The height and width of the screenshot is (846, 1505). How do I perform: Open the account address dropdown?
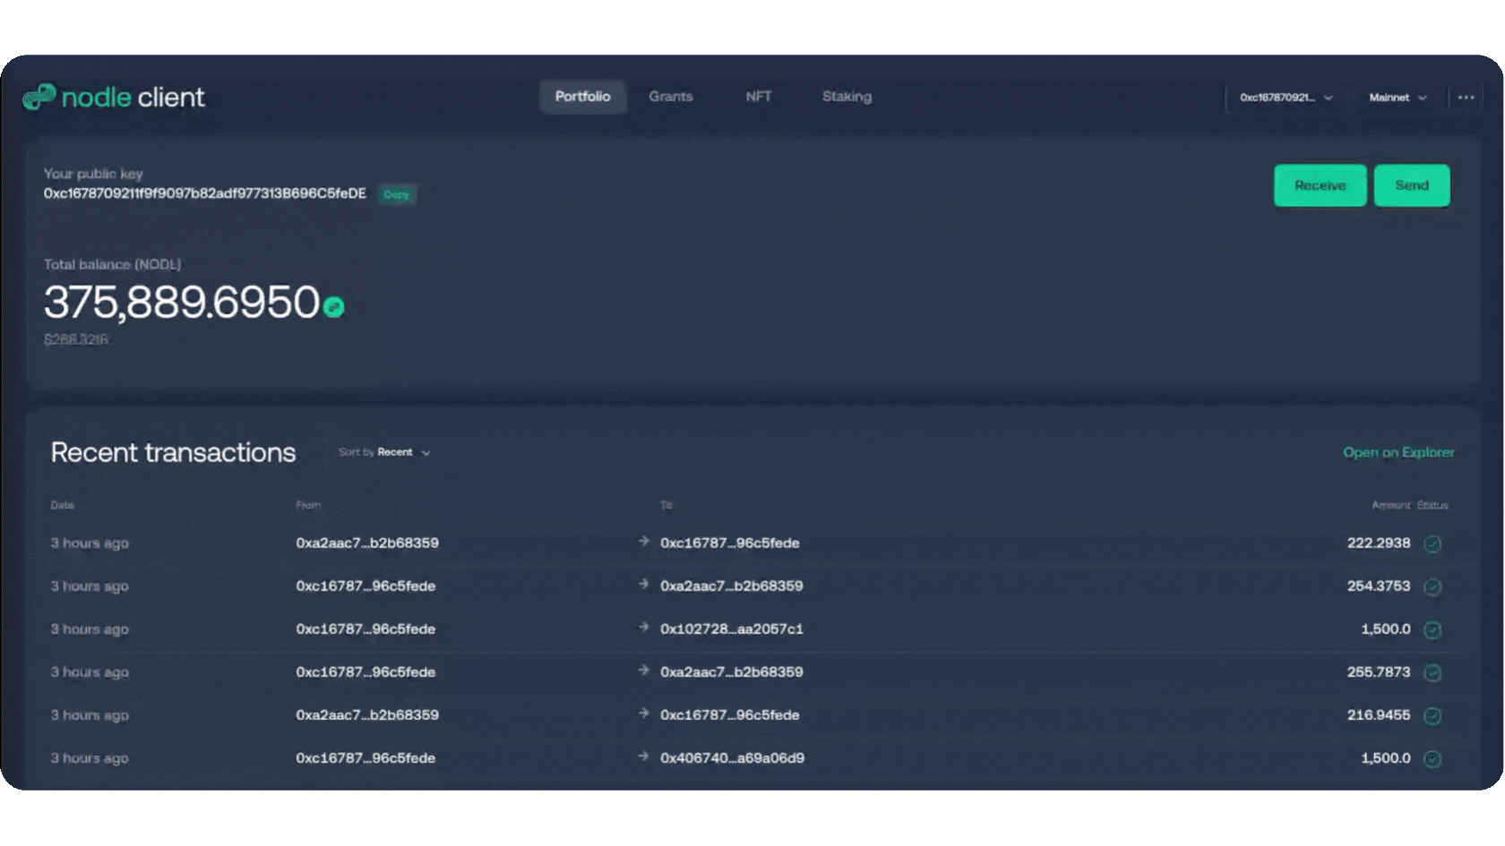(x=1286, y=98)
